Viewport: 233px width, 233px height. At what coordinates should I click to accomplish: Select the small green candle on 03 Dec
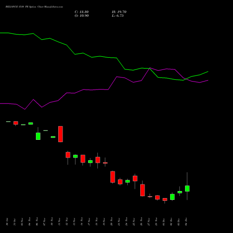180,192
